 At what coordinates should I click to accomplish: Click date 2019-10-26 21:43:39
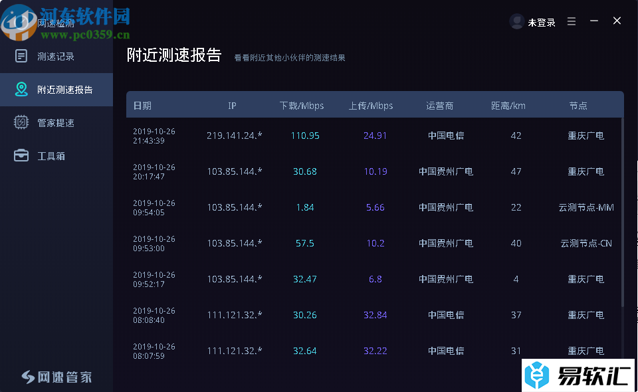154,136
